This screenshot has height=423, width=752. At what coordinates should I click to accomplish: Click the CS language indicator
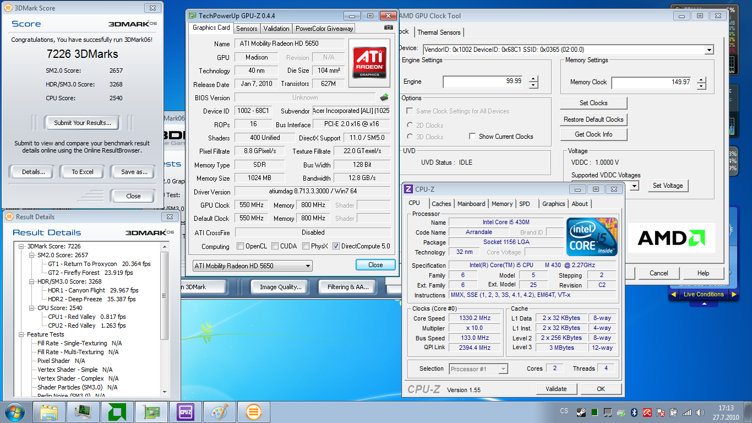[x=564, y=411]
